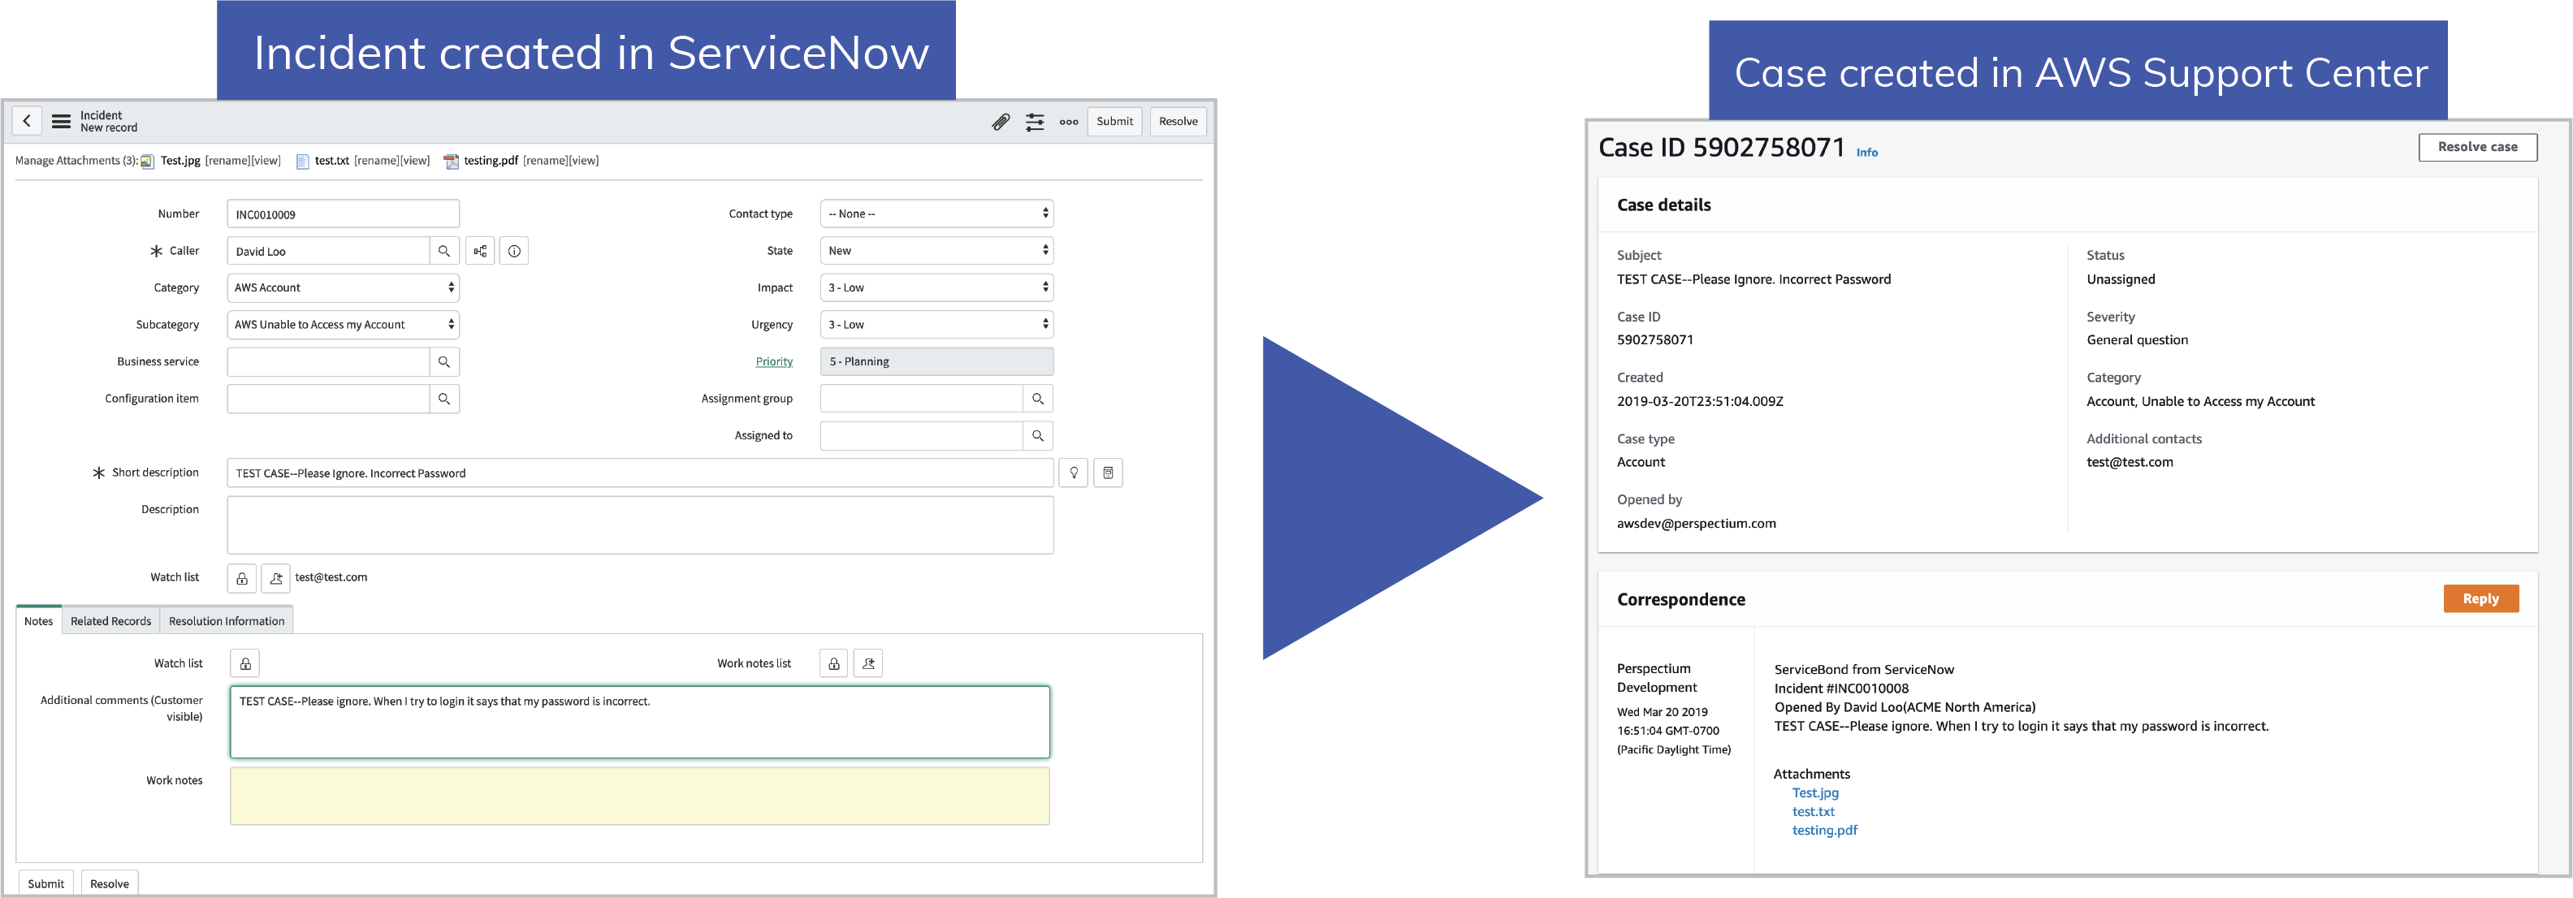Screen dimensions: 2573x898
Task: Click the test@test.com watch list entry
Action: (331, 577)
